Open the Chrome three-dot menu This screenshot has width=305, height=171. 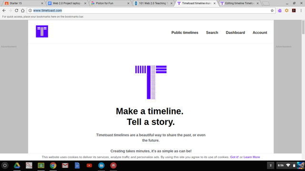tap(301, 10)
